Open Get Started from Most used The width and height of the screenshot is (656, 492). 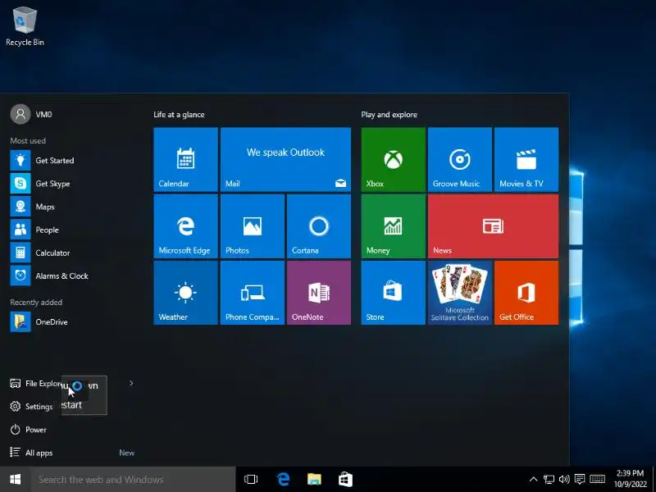tap(72, 160)
